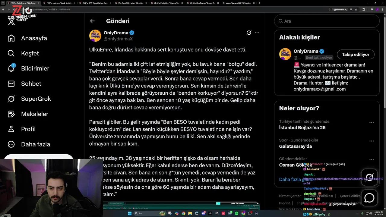Screen dimensions: 386x217
Task: Open Bildirimler notifications
Action: point(28,68)
